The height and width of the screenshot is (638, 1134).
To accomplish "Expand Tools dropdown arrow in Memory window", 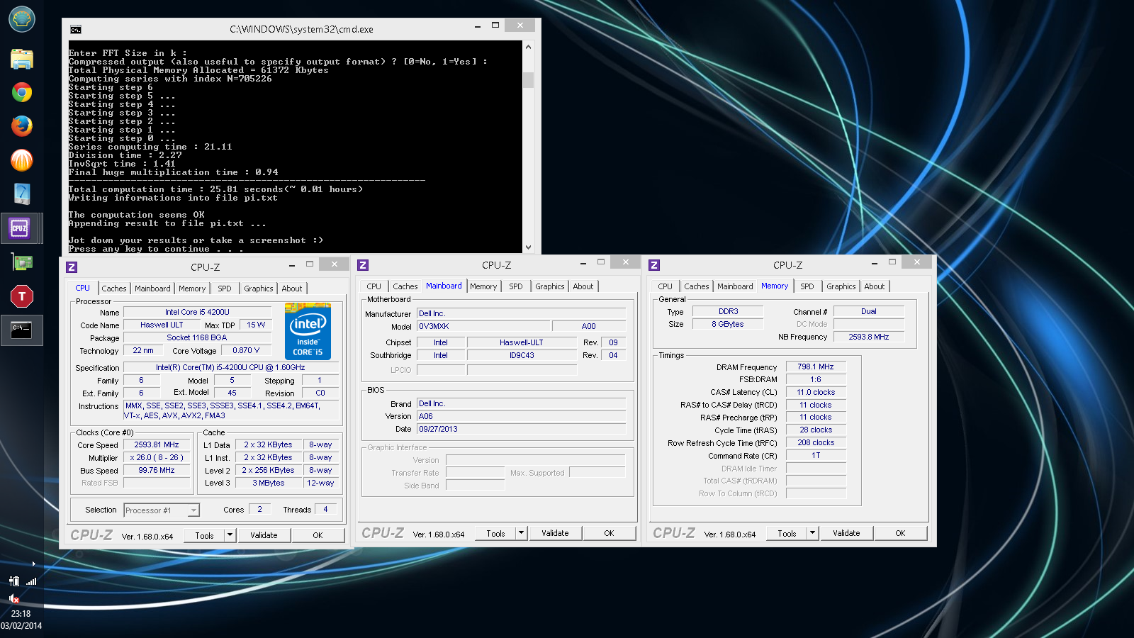I will [812, 533].
